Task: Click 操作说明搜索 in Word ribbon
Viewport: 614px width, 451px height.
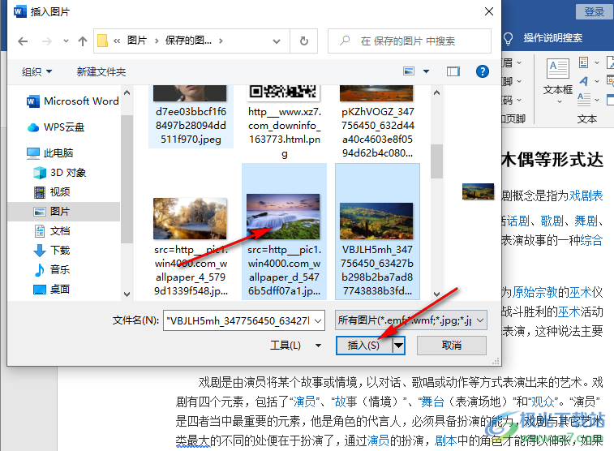Action: [x=552, y=38]
